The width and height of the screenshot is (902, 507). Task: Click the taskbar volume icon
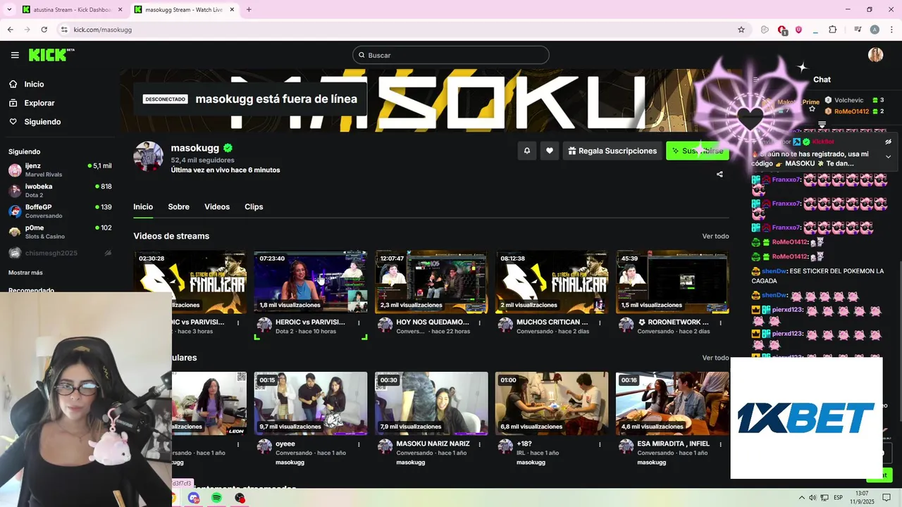pos(813,498)
